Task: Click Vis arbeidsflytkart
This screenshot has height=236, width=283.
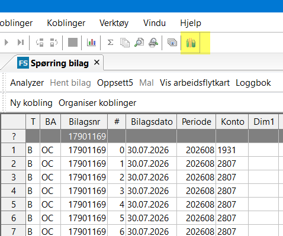Action: click(x=195, y=83)
